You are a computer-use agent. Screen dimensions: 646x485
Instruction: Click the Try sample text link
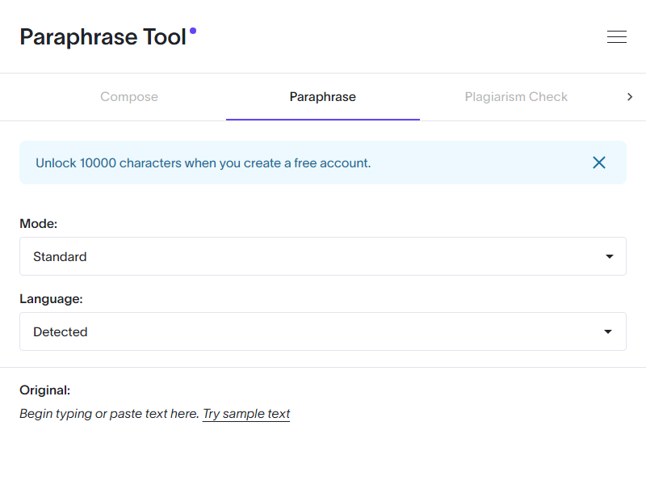tap(246, 414)
